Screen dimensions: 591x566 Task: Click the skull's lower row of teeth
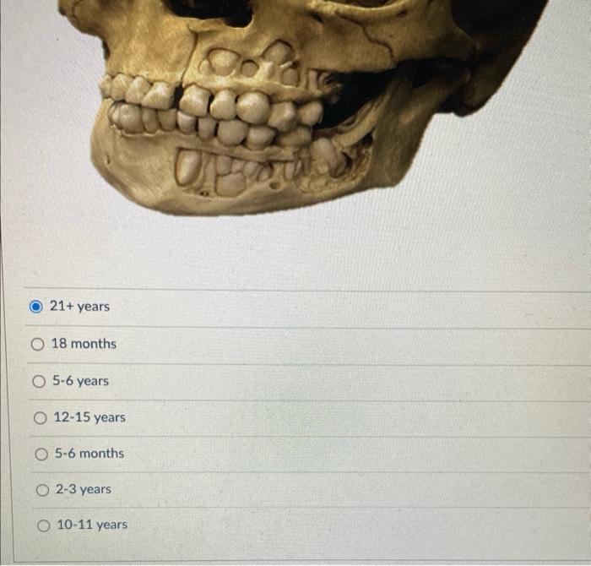tap(211, 127)
